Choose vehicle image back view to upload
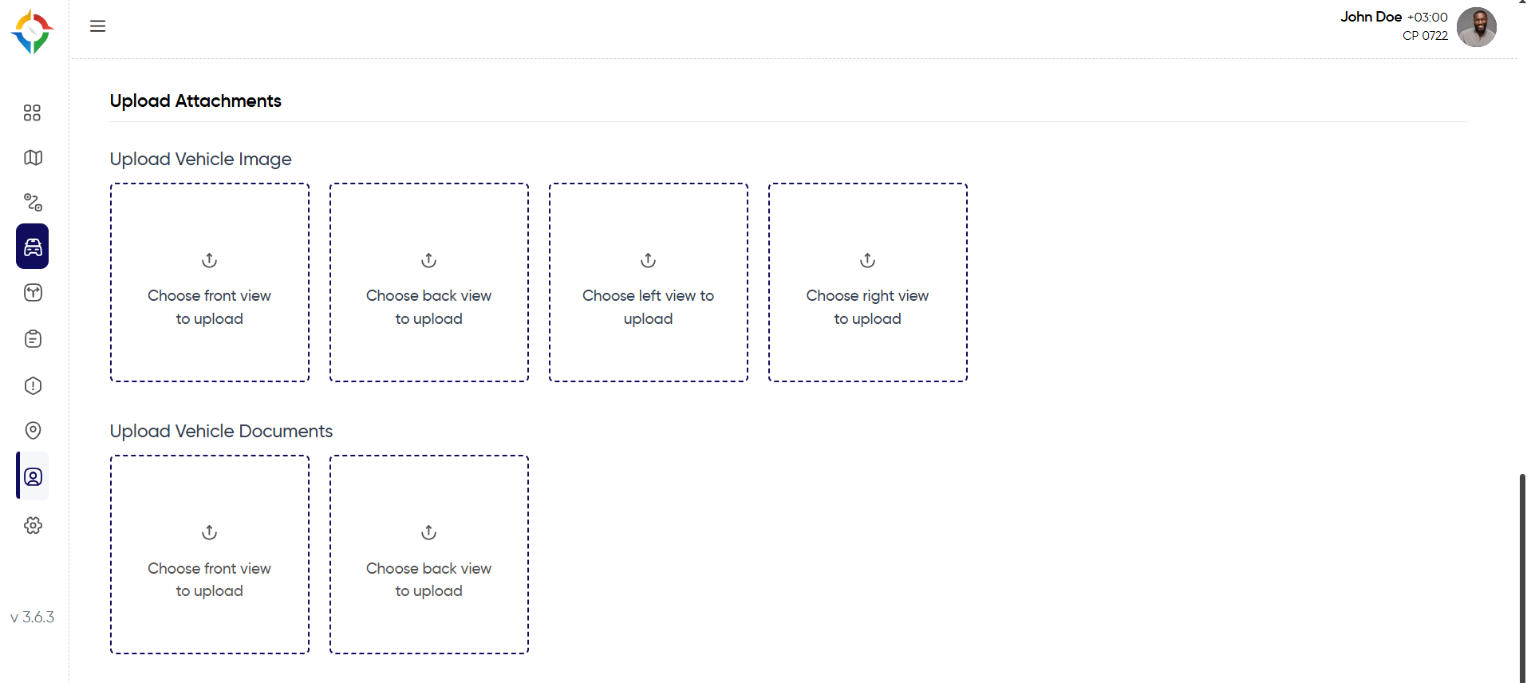 pos(429,282)
